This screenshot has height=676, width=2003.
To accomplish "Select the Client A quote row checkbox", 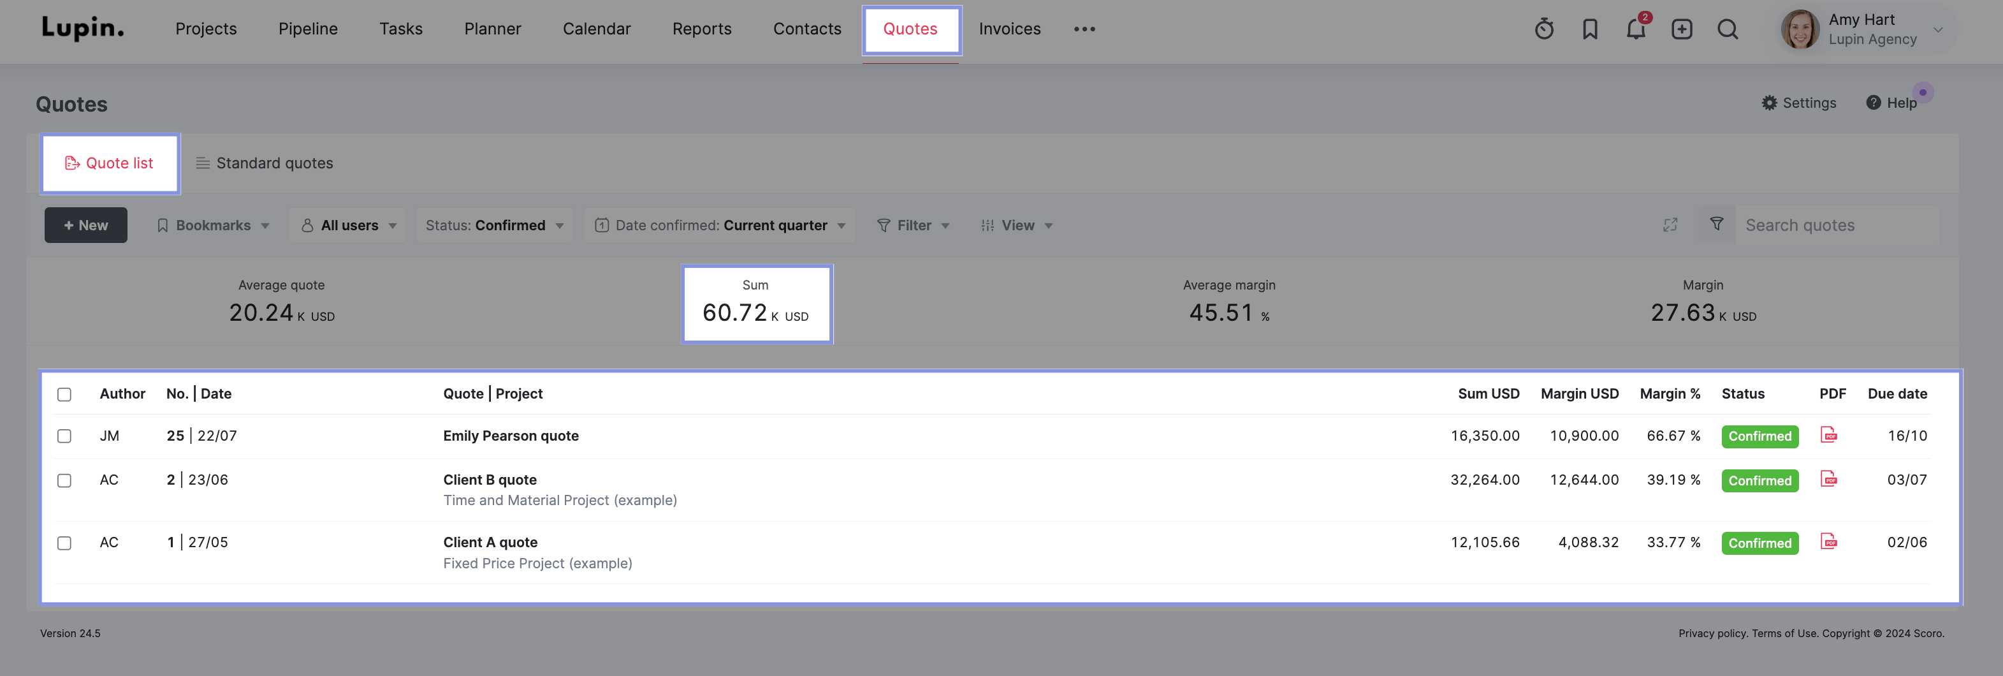I will pos(64,543).
